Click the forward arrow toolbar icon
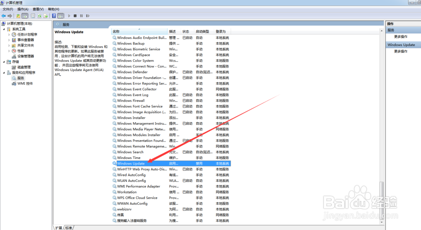Screen dimensions: 421x230 coord(10,16)
